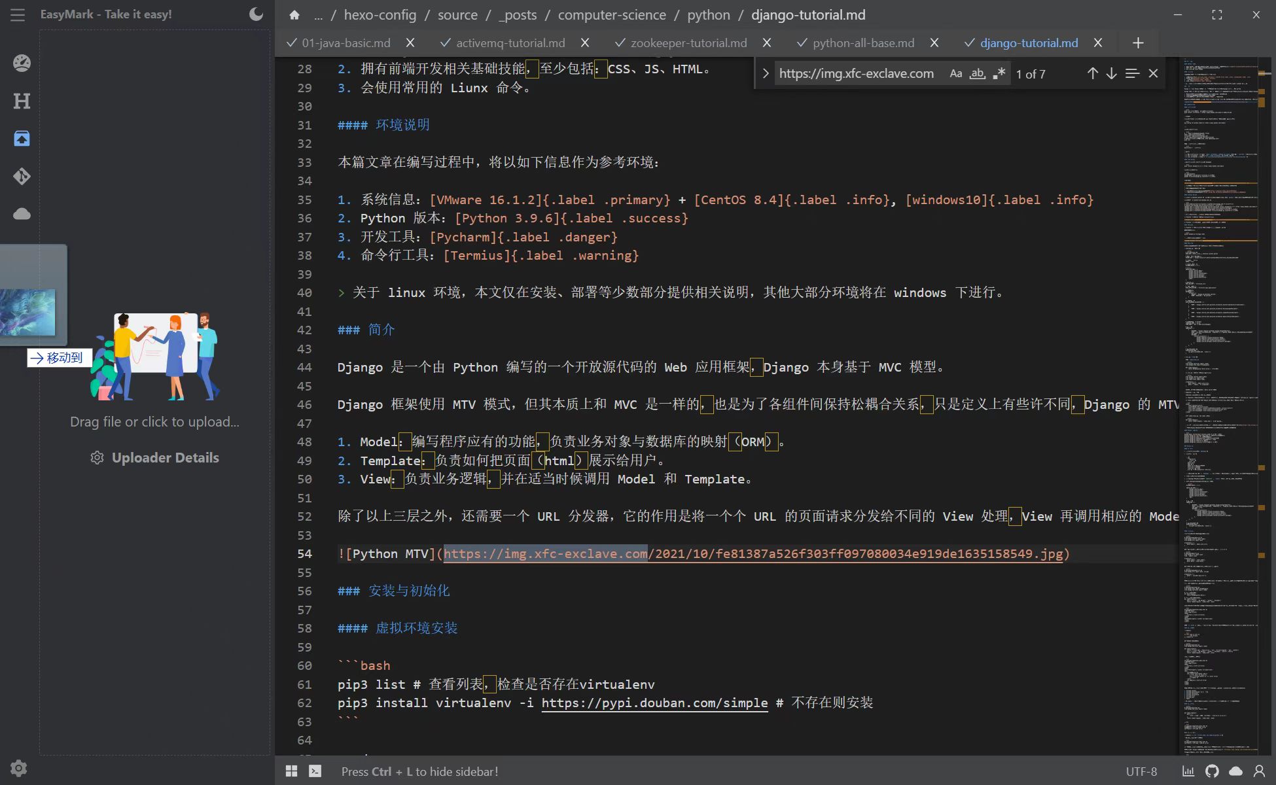The width and height of the screenshot is (1276, 785).
Task: Click the image thumbnail in the upload panel
Action: (x=27, y=313)
